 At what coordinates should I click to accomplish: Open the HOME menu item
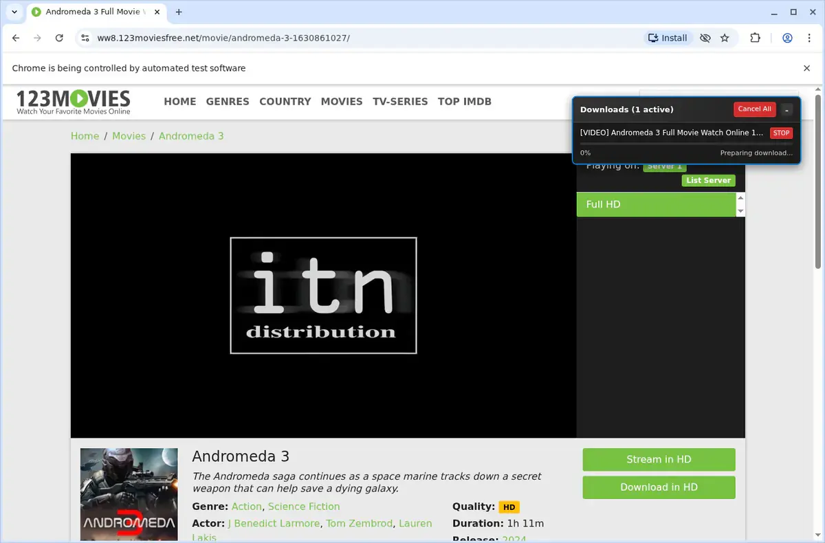[x=180, y=101]
